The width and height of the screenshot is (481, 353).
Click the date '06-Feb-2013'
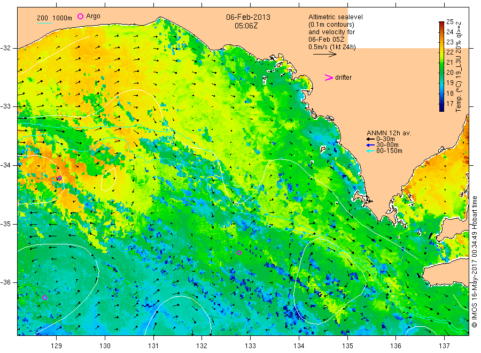pyautogui.click(x=248, y=17)
